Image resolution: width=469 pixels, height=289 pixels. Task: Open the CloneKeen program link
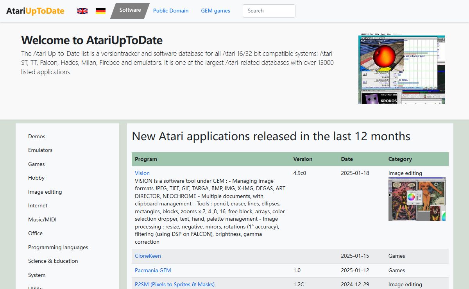click(148, 256)
